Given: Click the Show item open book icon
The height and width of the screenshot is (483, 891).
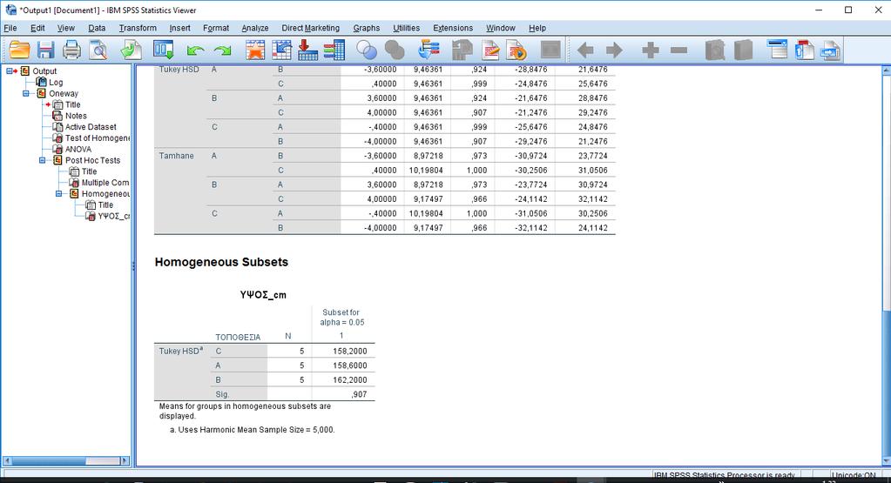Looking at the screenshot, I should click(715, 50).
